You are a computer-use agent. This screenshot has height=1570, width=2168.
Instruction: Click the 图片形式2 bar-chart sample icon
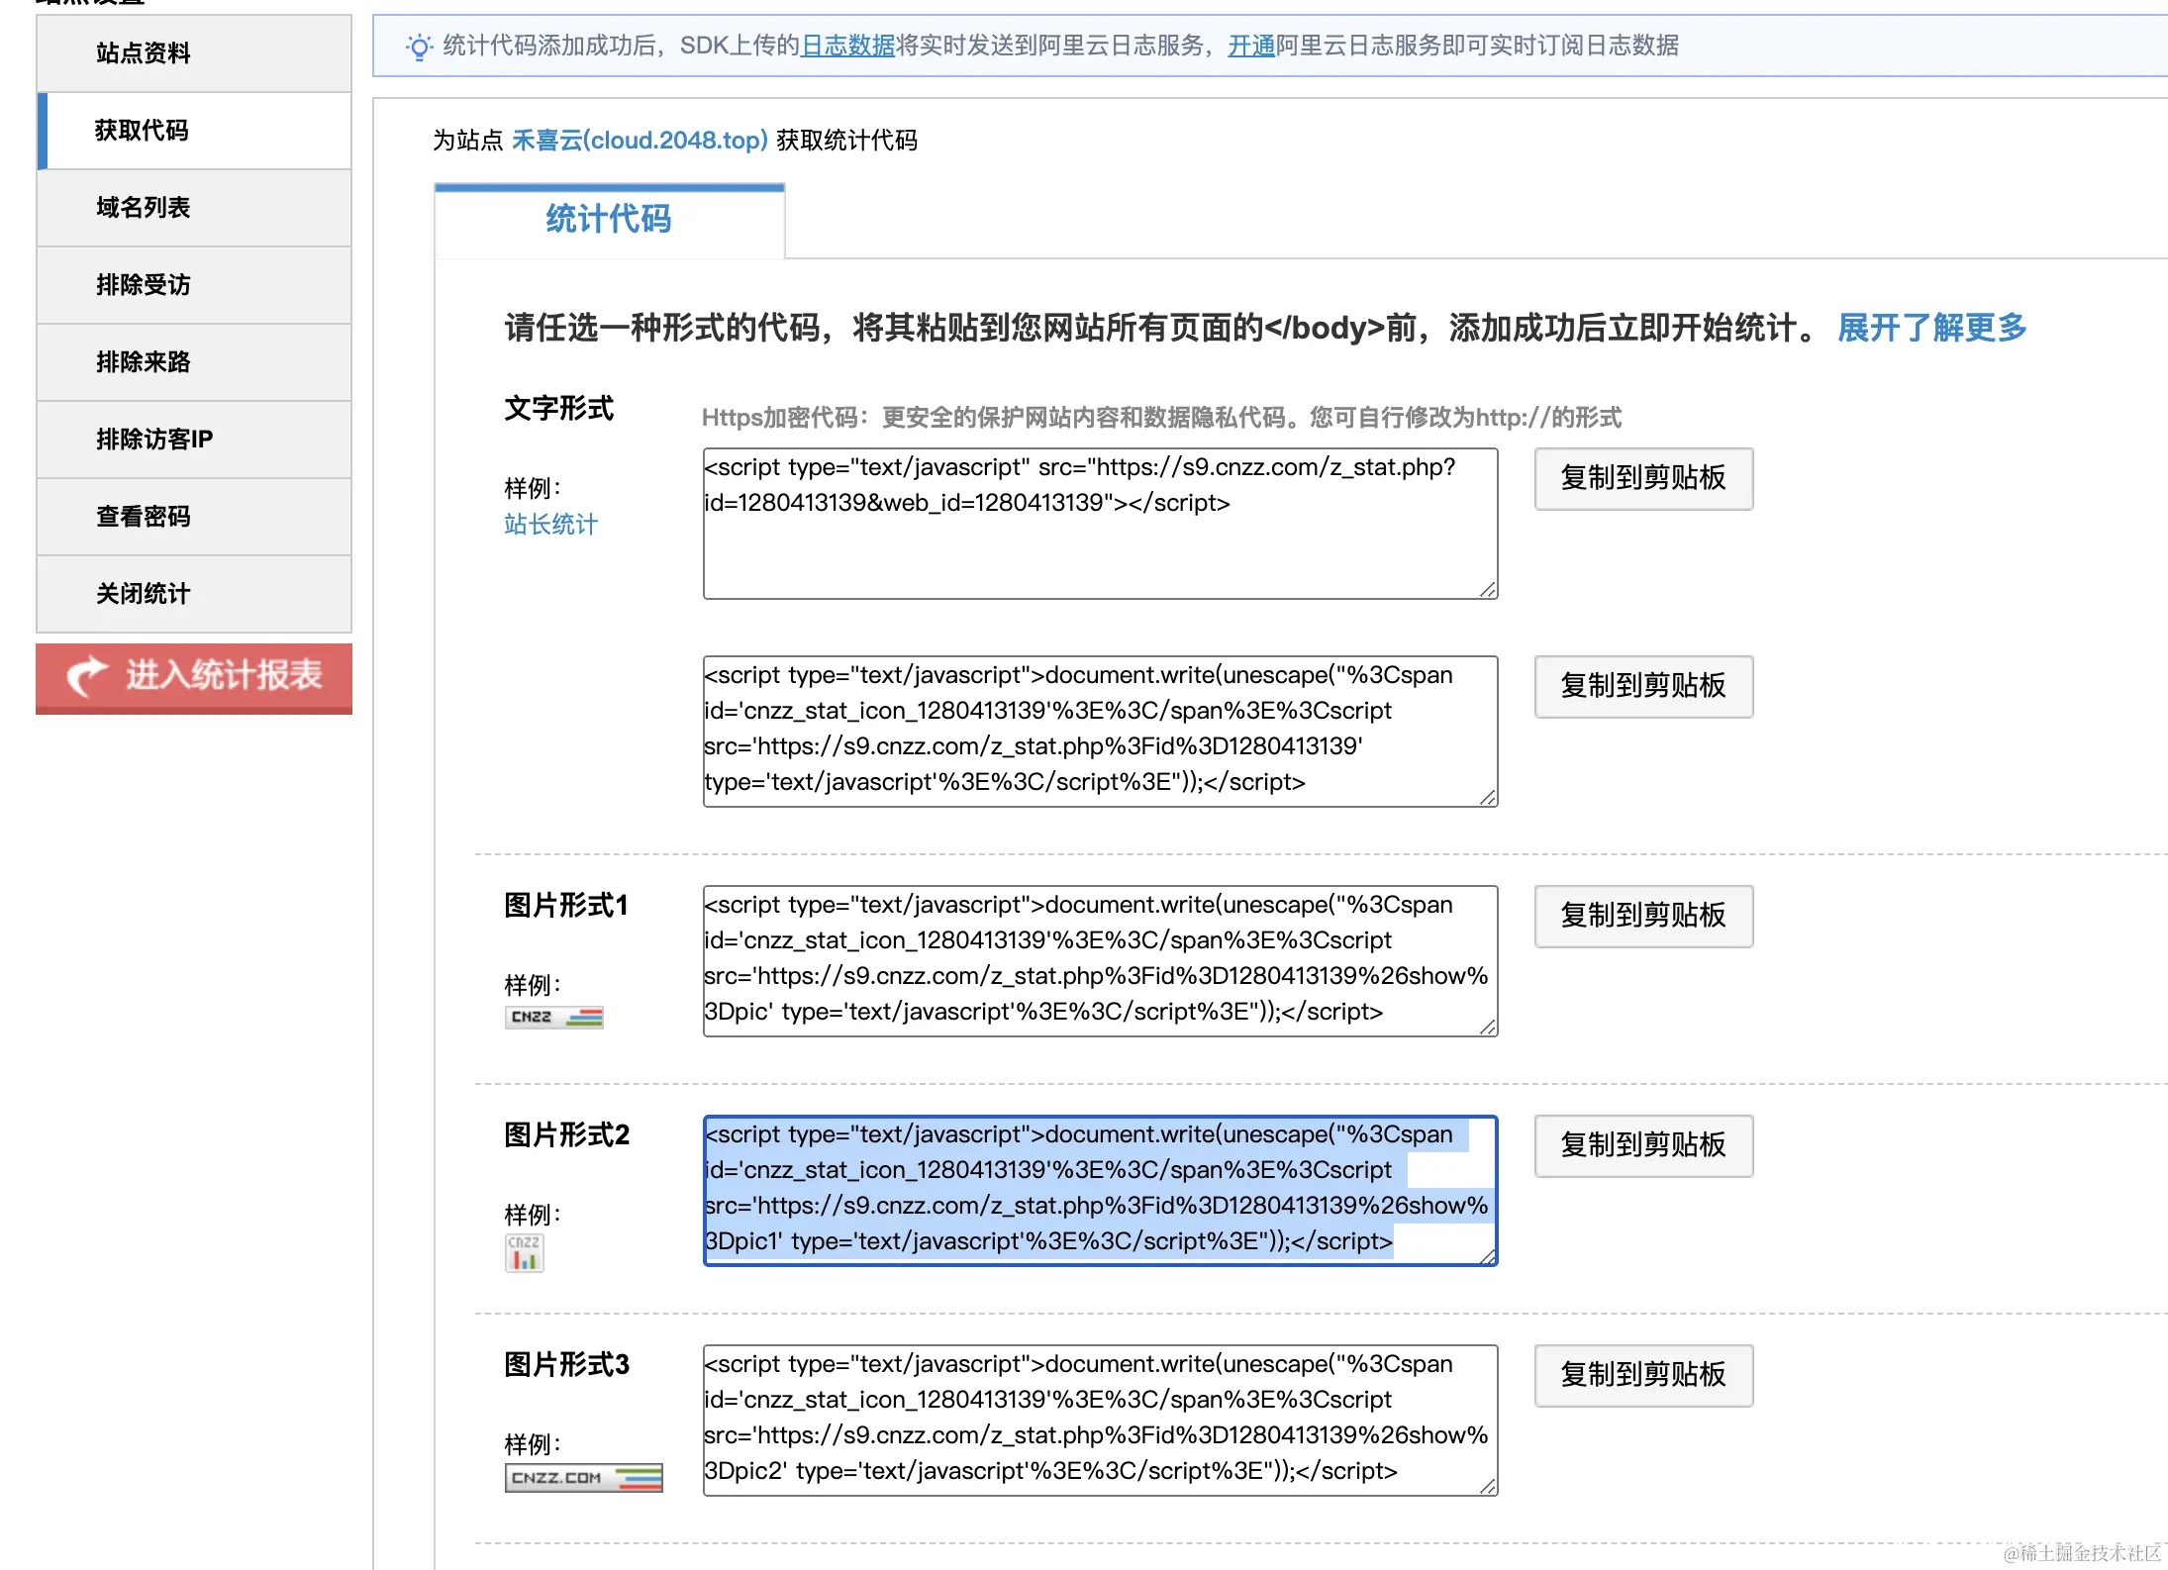click(x=525, y=1253)
